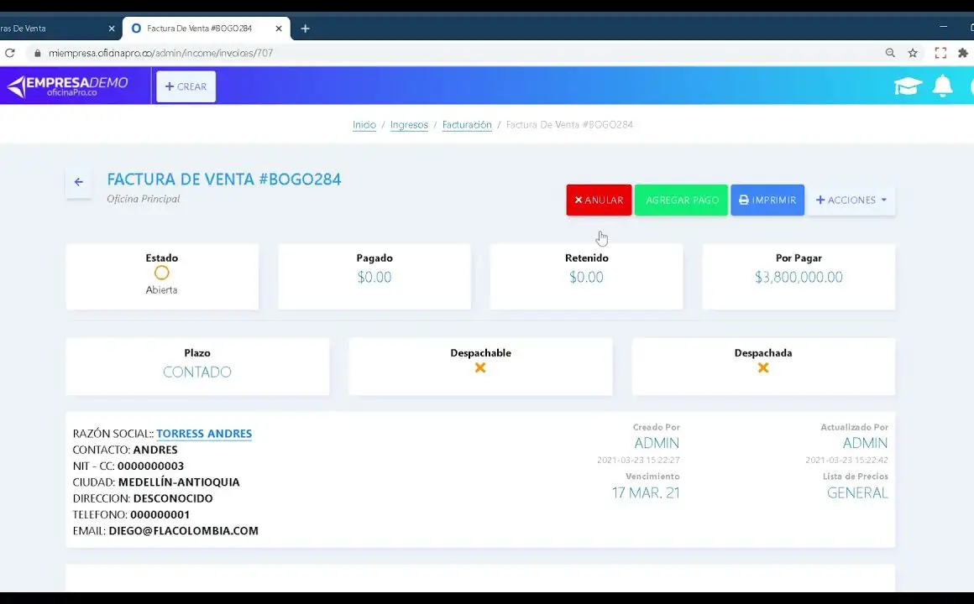Open the browser extensions puzzle icon

click(963, 53)
